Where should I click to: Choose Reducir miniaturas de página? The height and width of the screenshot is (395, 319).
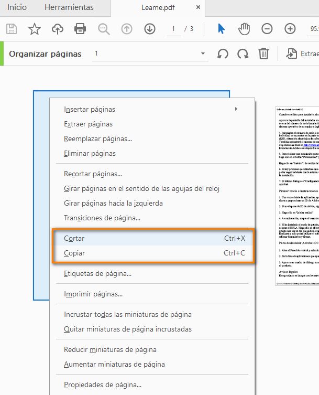tap(152, 350)
